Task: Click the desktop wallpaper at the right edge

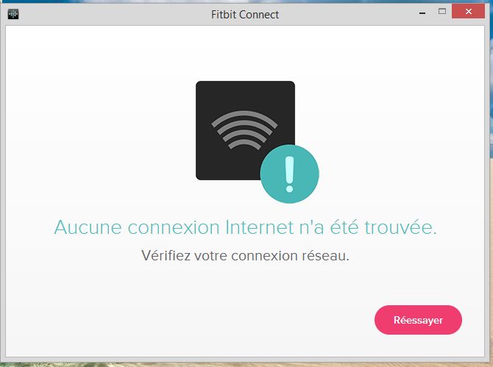Action: [x=490, y=188]
